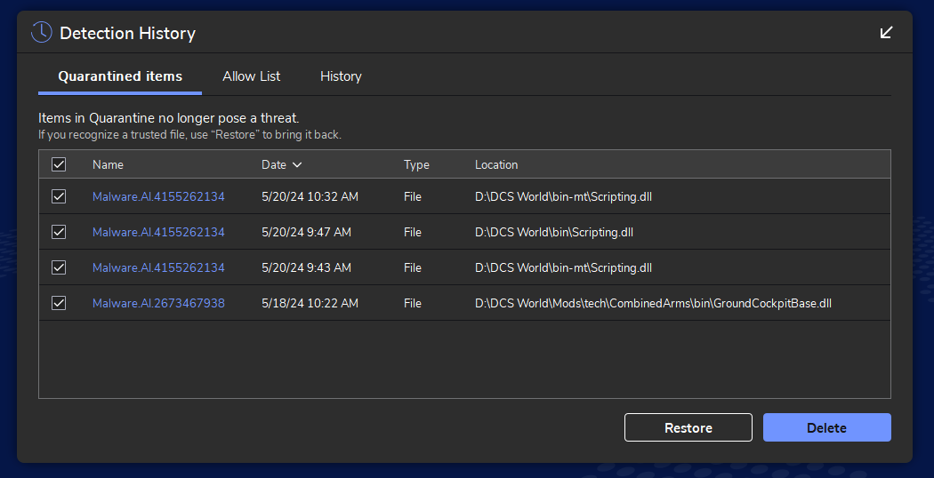Select the date 5/20/24 9:47 AM

point(306,232)
